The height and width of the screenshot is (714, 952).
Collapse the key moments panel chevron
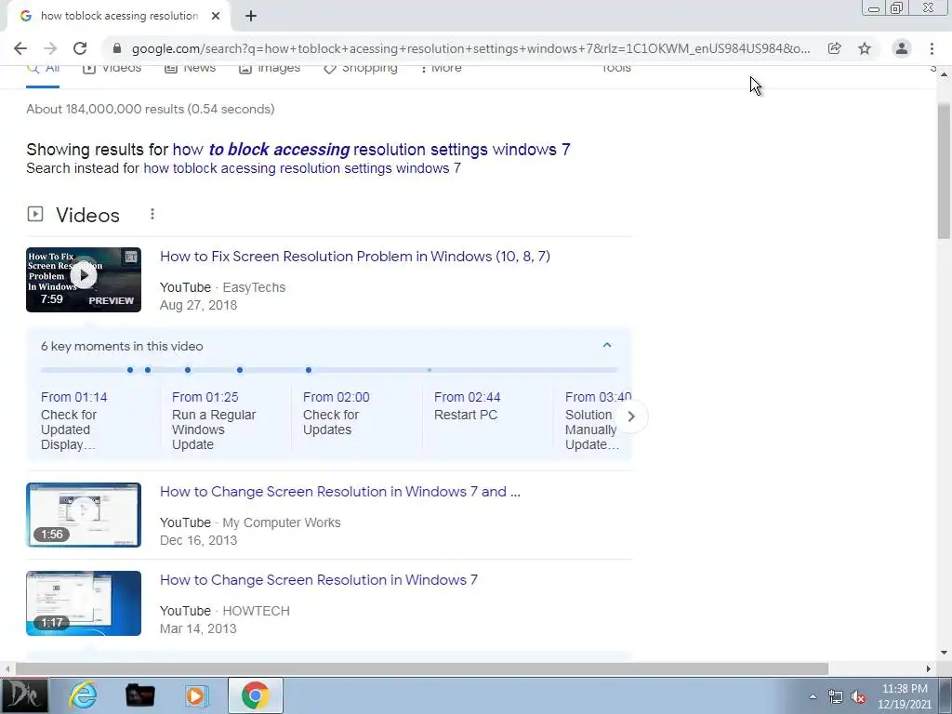[607, 345]
